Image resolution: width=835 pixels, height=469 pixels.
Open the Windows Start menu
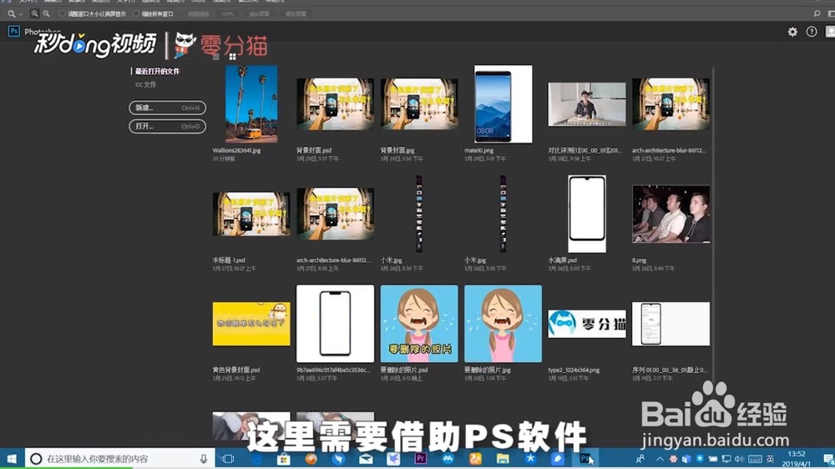pos(12,458)
